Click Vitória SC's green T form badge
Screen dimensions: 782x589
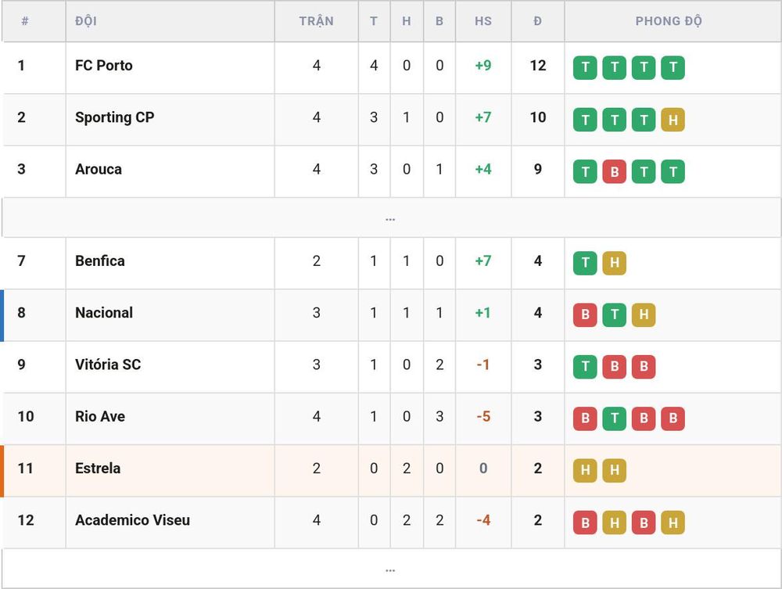tap(585, 367)
